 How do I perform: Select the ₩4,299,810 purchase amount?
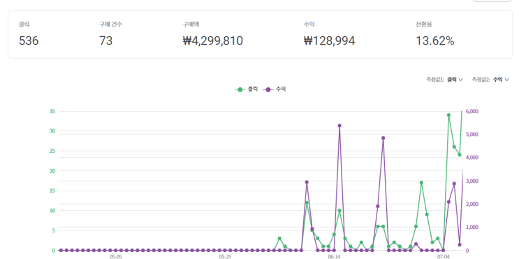[213, 40]
